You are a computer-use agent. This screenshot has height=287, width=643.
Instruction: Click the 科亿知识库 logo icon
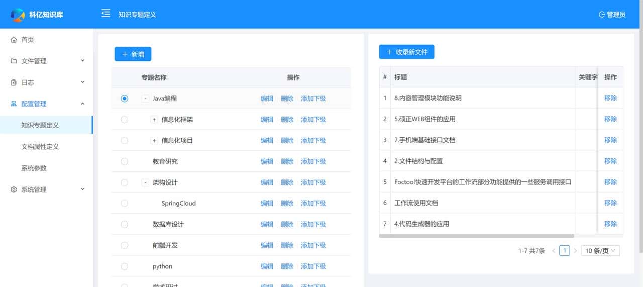pyautogui.click(x=18, y=15)
